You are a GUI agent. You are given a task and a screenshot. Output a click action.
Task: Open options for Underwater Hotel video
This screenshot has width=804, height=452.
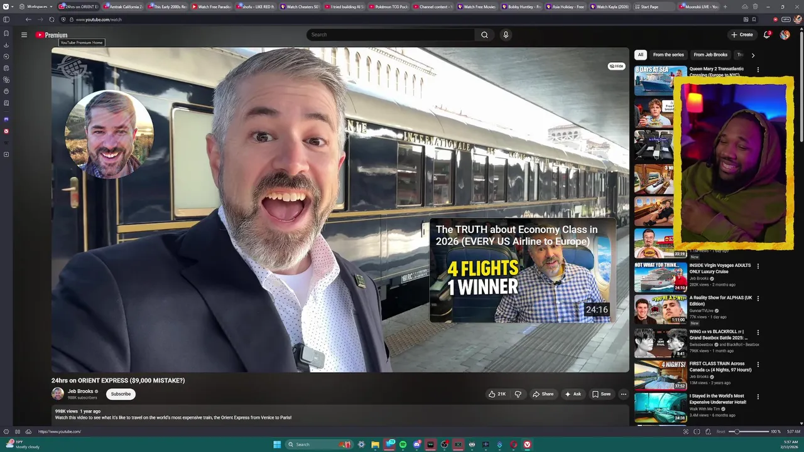click(x=758, y=397)
